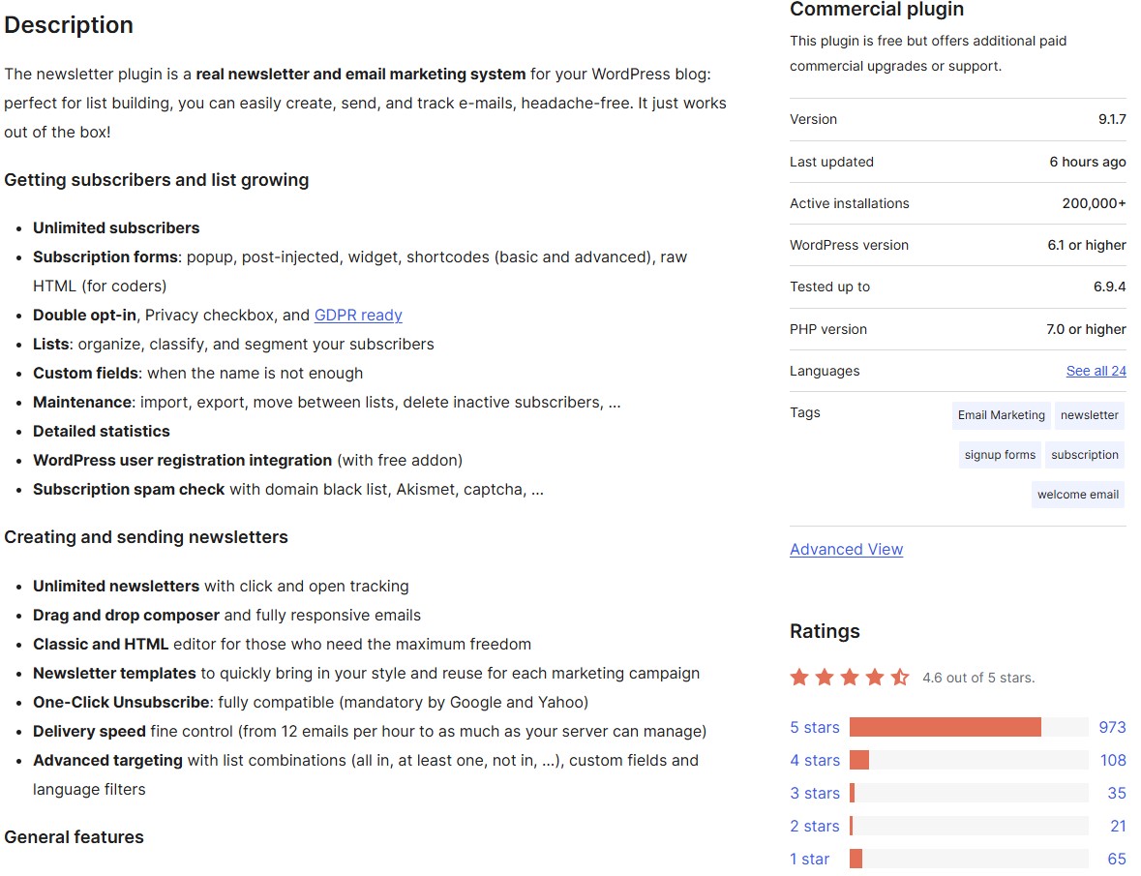Screen dimensions: 1141x876
Task: Select the newsletter tag
Action: (1090, 414)
